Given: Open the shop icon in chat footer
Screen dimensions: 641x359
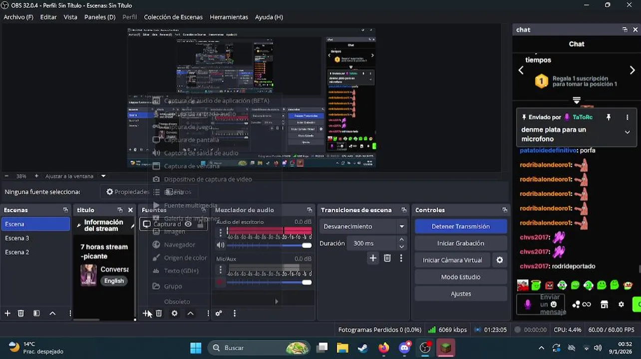Looking at the screenshot, I should pos(604,304).
